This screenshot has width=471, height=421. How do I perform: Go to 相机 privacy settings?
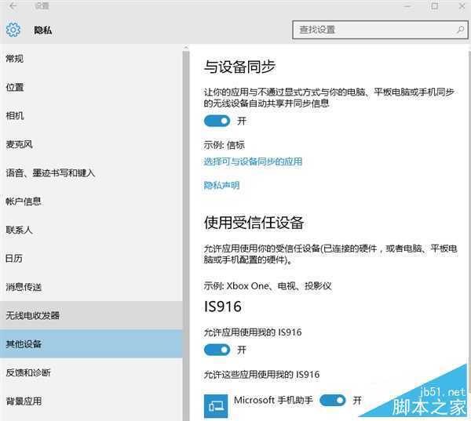(x=91, y=115)
